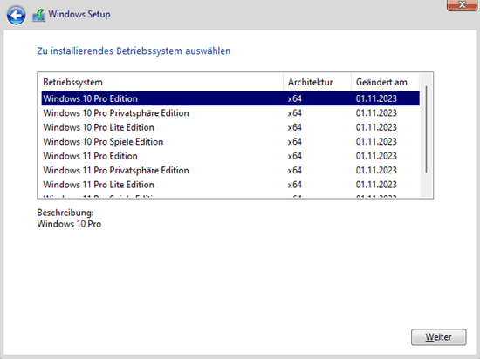This screenshot has height=359, width=480.
Task: Select Windows 10 Pro Lite Edition
Action: pyautogui.click(x=230, y=127)
